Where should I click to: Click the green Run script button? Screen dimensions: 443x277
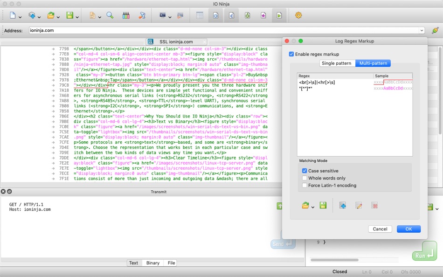pos(424,251)
